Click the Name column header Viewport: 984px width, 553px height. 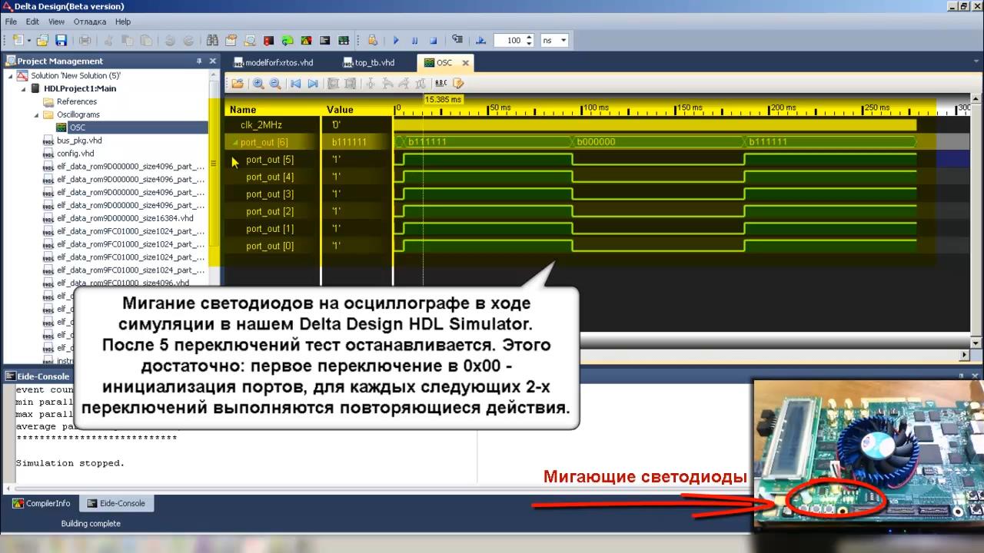243,109
